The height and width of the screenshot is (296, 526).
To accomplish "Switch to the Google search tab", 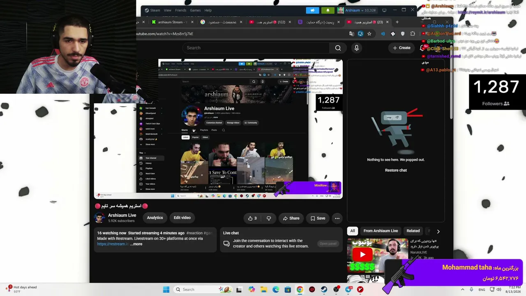I will click(x=221, y=22).
